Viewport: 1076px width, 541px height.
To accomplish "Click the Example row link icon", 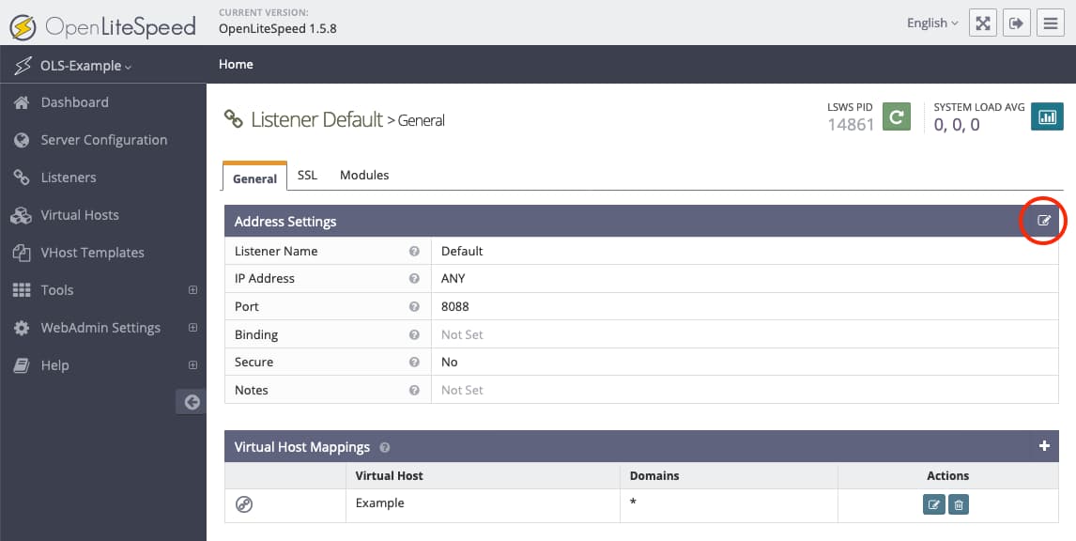I will [x=244, y=504].
